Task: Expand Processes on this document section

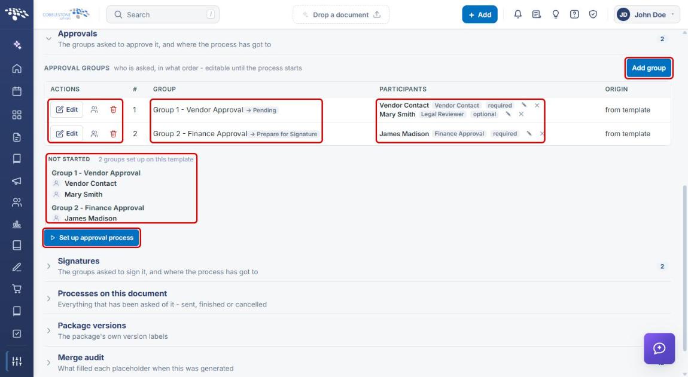Action: coord(48,299)
